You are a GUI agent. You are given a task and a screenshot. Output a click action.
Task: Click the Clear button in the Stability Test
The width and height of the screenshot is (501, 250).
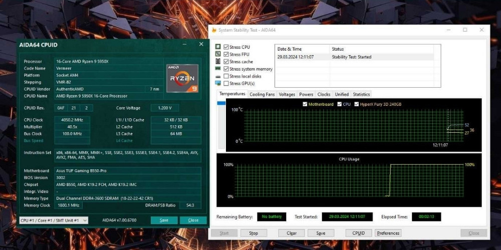click(x=292, y=233)
